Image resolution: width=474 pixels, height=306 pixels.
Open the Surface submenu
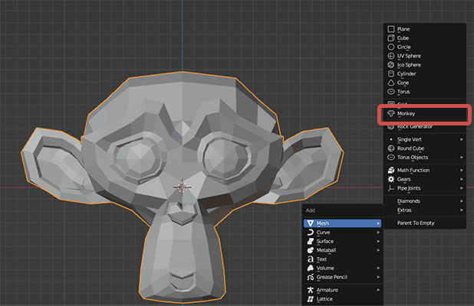pos(343,241)
